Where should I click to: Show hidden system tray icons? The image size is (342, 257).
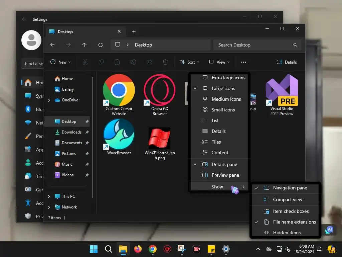(x=258, y=249)
